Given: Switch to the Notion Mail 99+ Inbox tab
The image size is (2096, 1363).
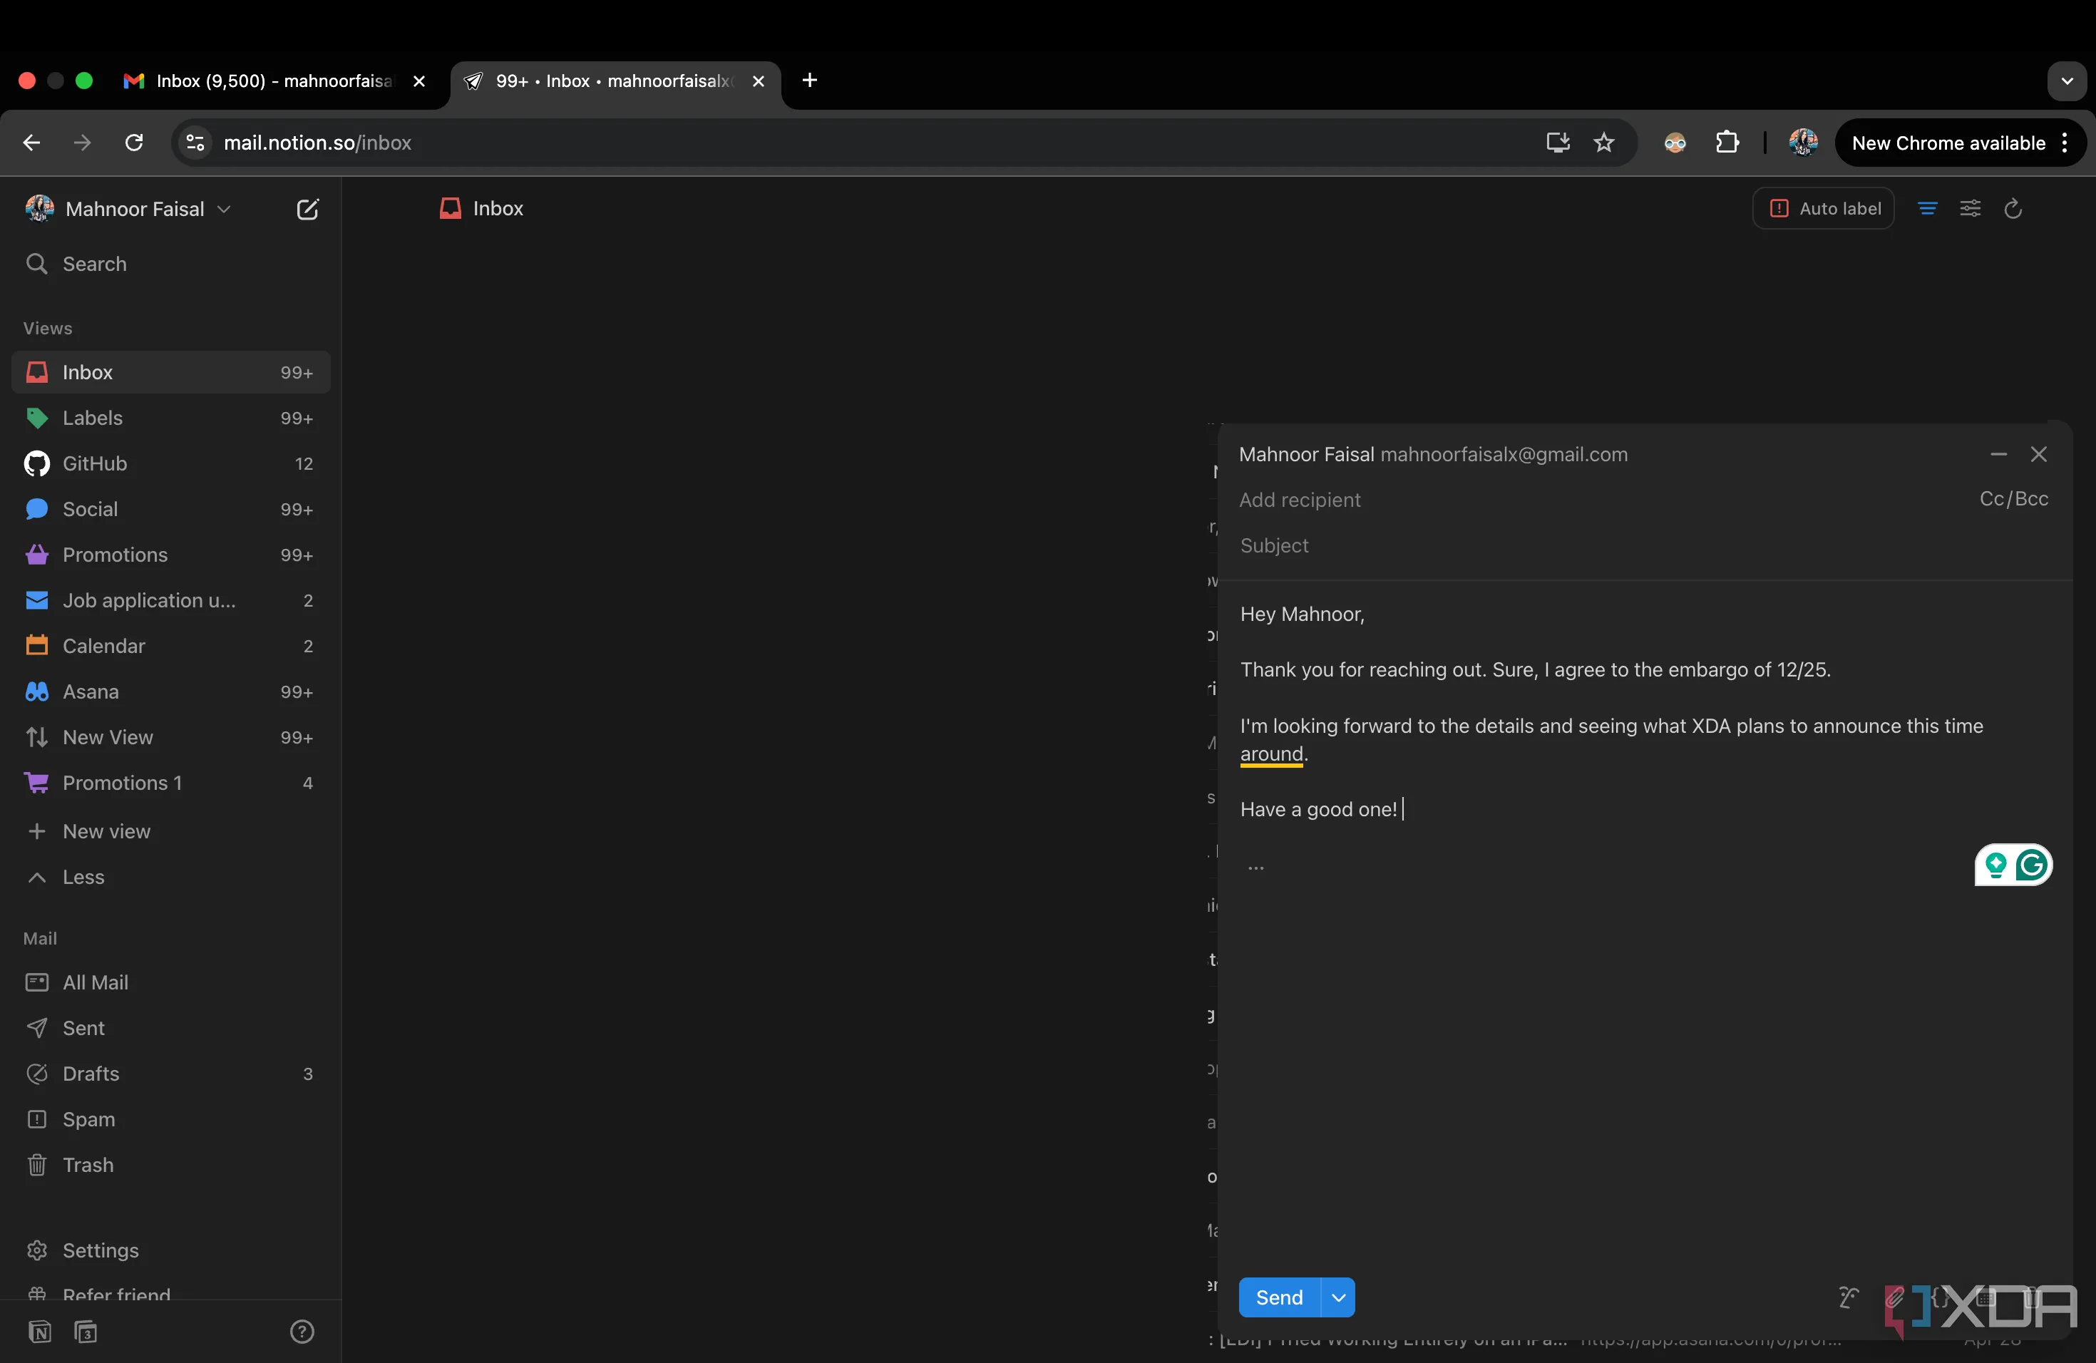Looking at the screenshot, I should [x=615, y=81].
